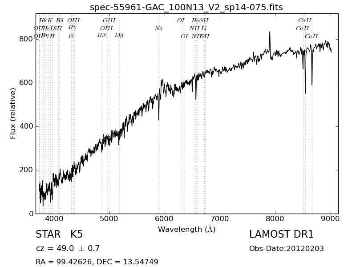
Task: Click the 'K5' spectral subtype label
Action: pos(77,235)
